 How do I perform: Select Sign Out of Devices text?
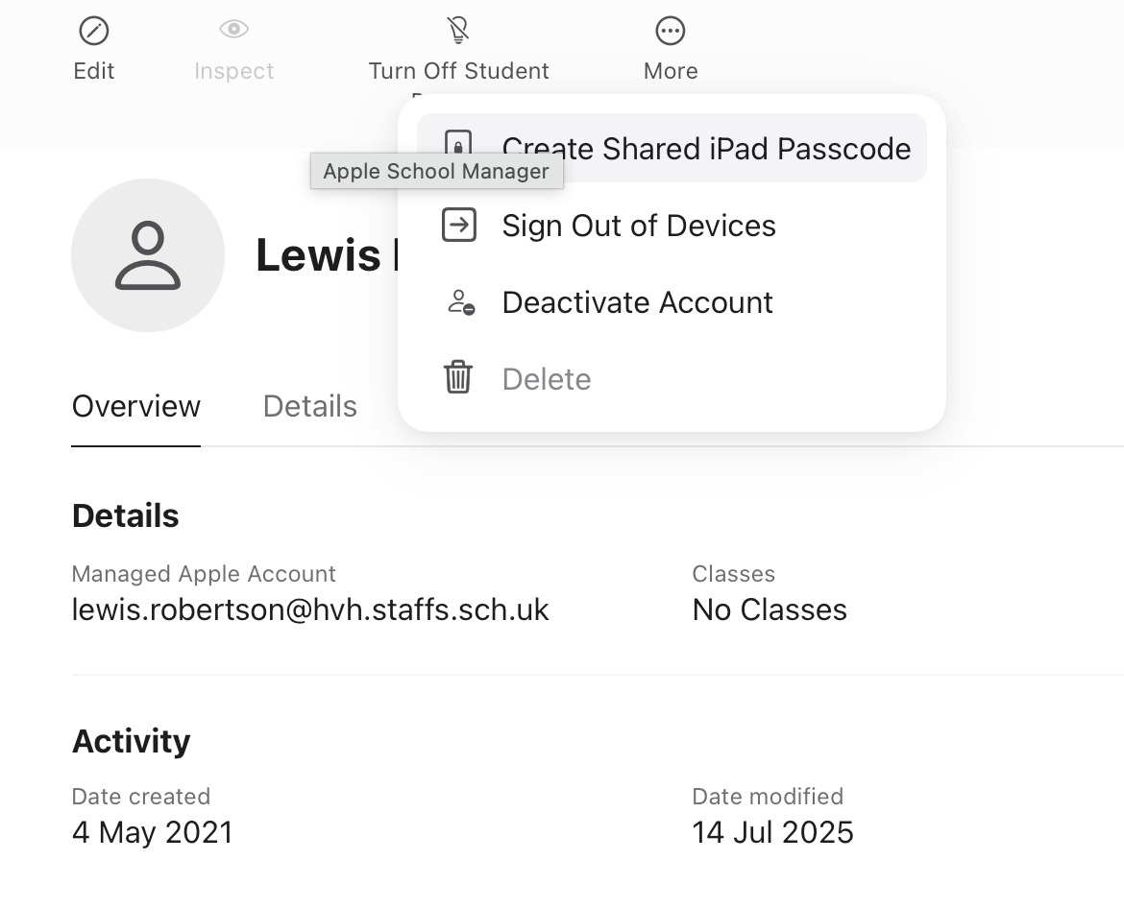tap(639, 226)
